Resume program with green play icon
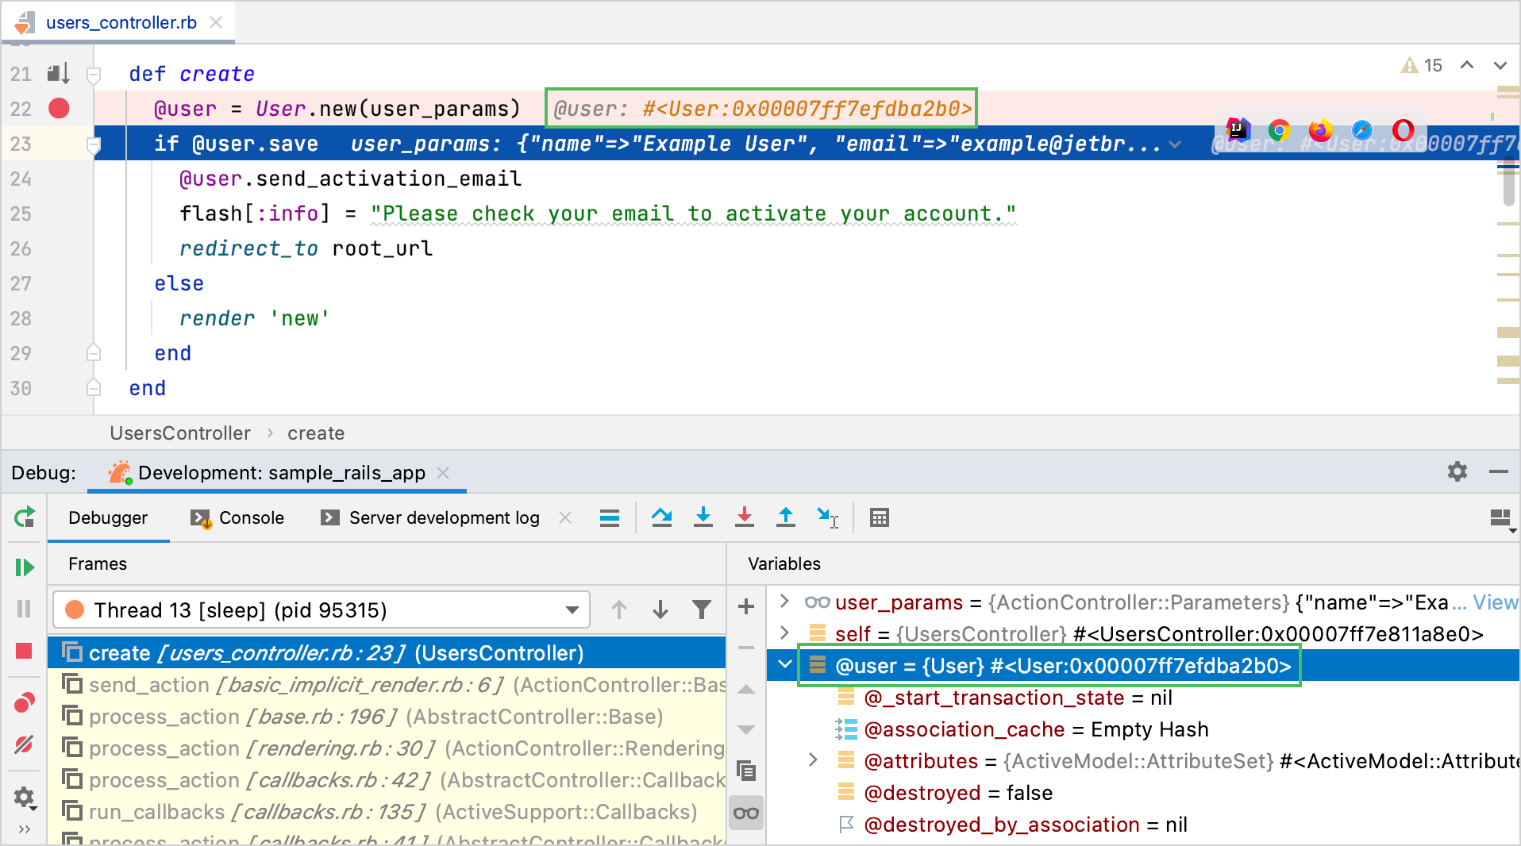The width and height of the screenshot is (1521, 846). point(24,567)
